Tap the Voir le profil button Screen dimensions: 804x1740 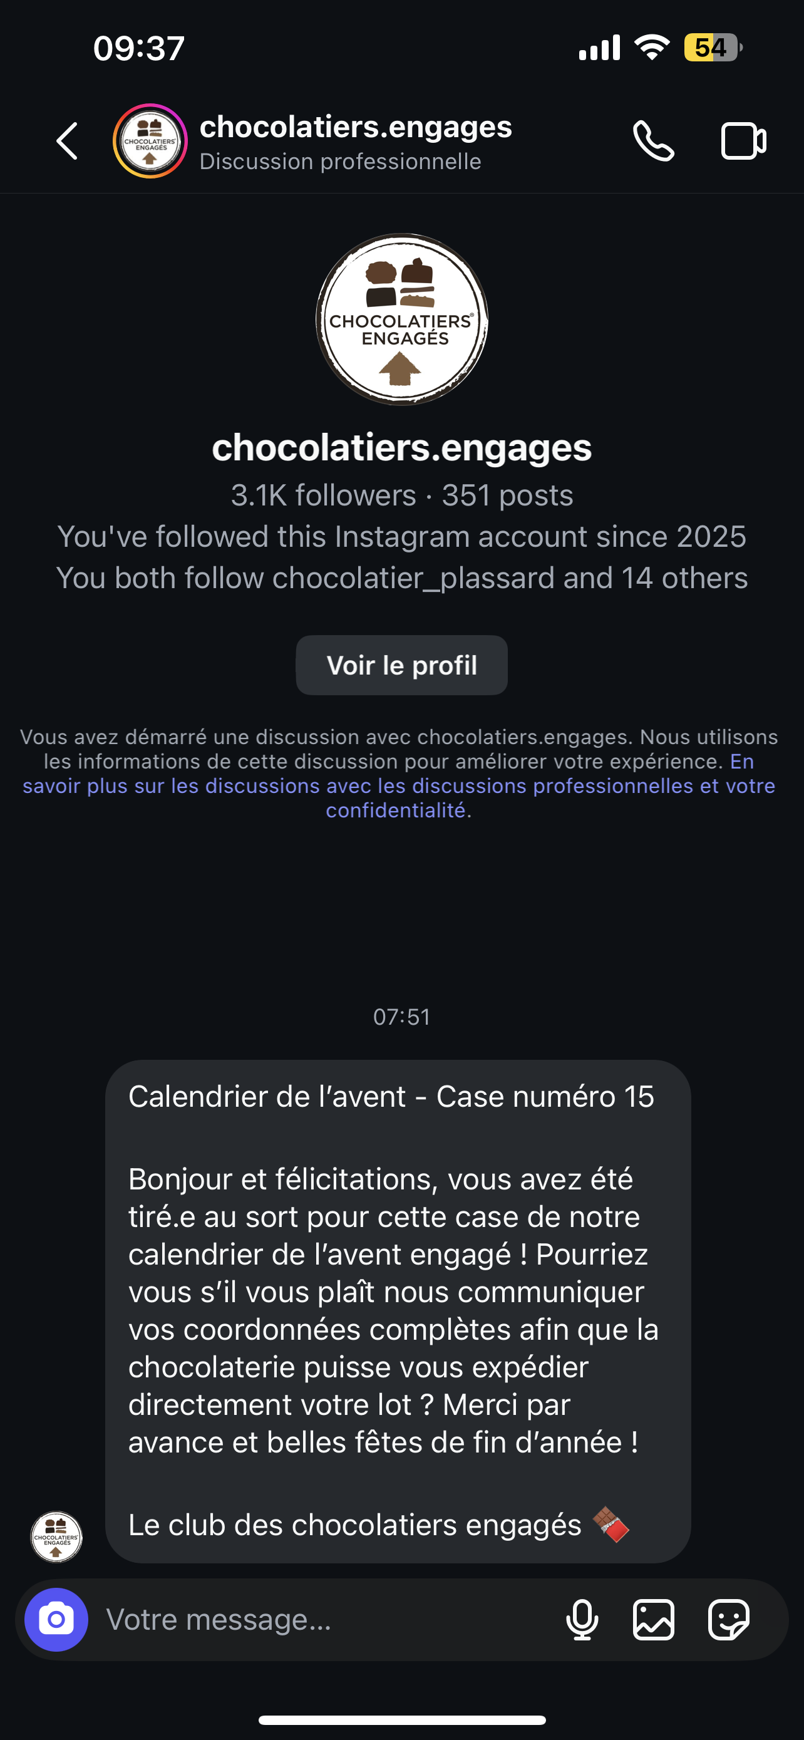coord(401,665)
